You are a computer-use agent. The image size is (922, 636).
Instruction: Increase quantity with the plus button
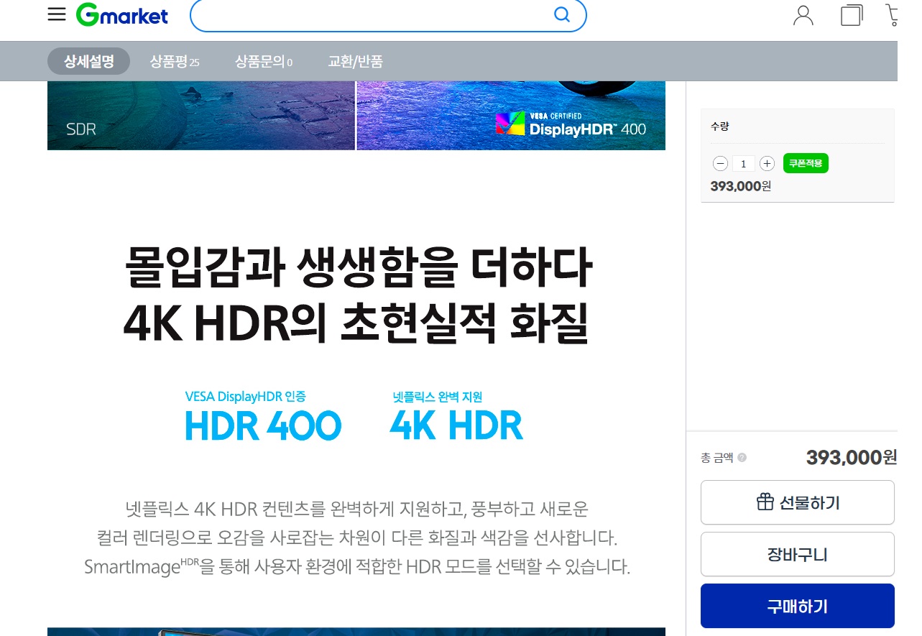point(767,164)
